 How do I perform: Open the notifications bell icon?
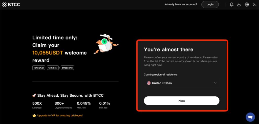[232, 5]
